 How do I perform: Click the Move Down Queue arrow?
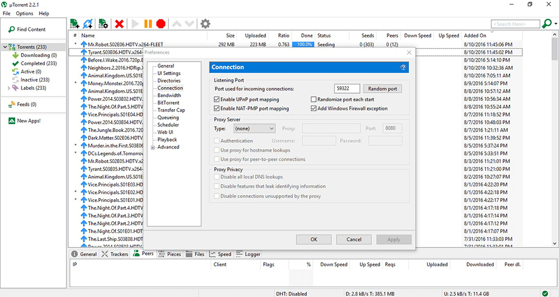tap(190, 24)
